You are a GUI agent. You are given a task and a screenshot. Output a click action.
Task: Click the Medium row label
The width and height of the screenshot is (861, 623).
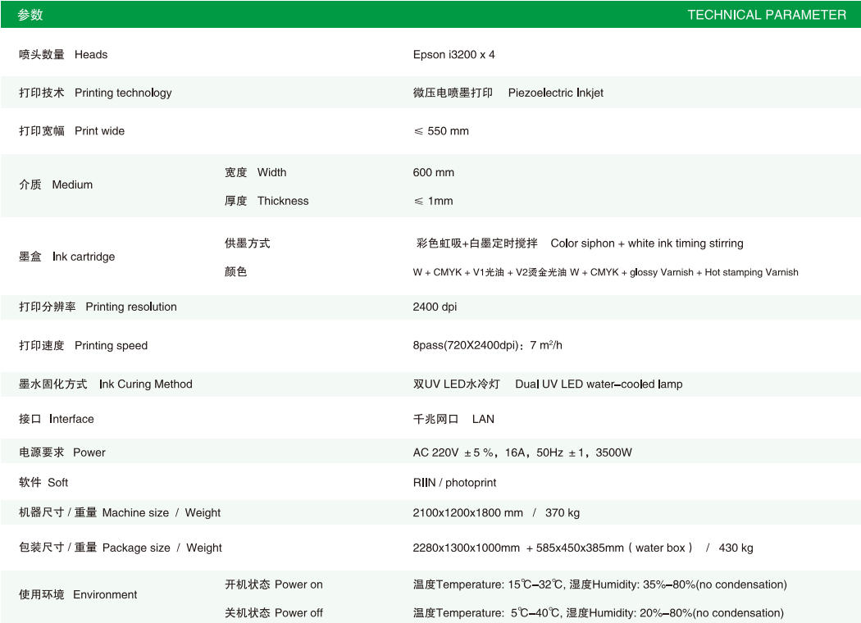[x=56, y=185]
